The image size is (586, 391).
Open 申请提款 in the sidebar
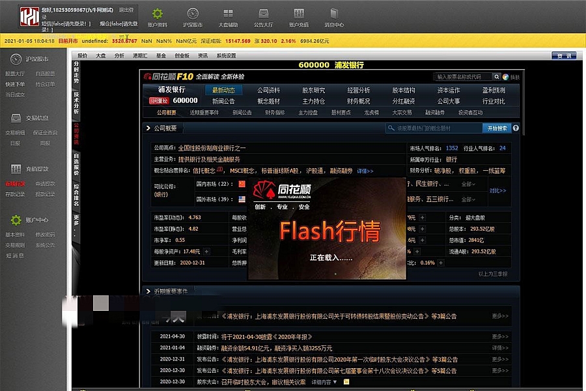[45, 184]
